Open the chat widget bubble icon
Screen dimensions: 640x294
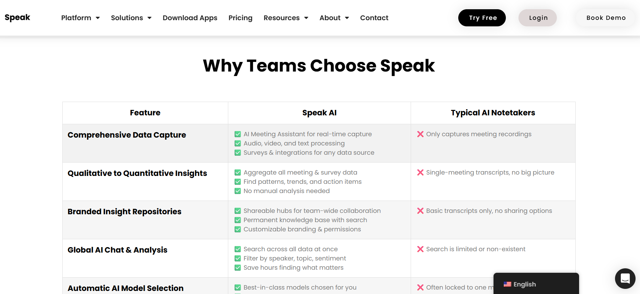click(625, 279)
